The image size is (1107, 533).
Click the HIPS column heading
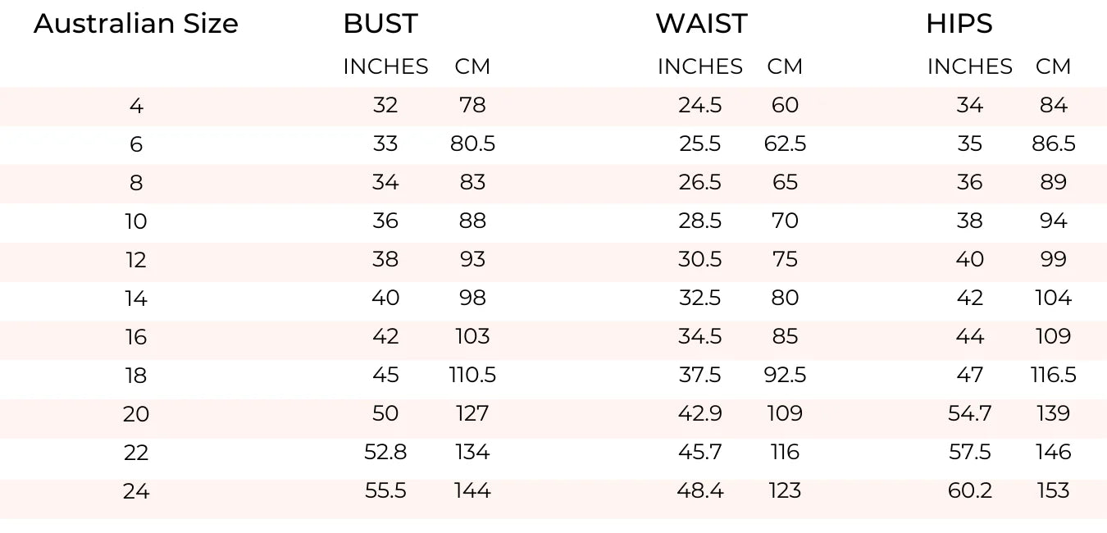[x=959, y=24]
